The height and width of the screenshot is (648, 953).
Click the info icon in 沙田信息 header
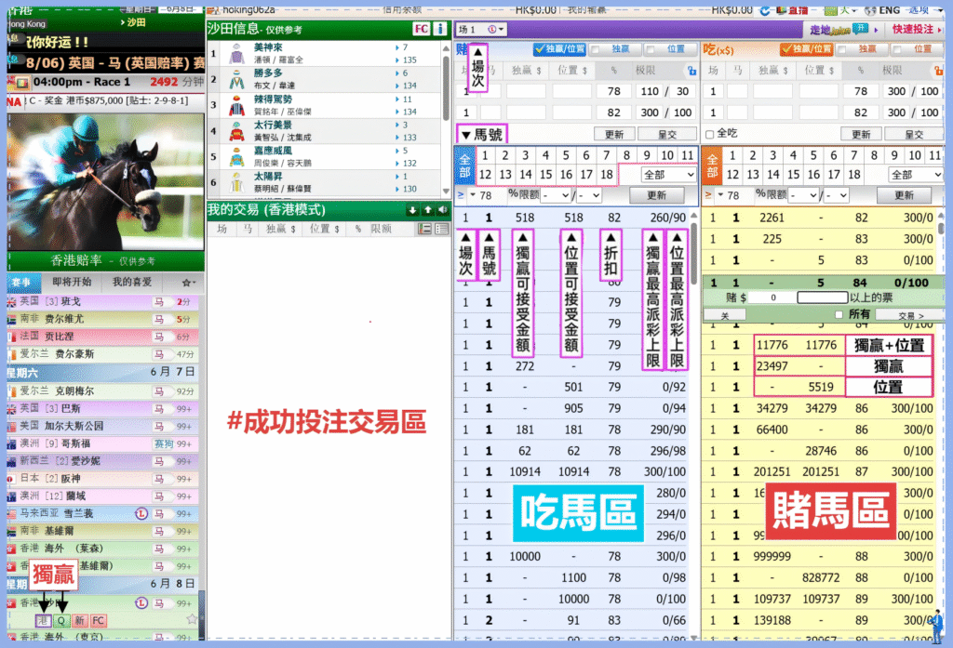pyautogui.click(x=440, y=29)
